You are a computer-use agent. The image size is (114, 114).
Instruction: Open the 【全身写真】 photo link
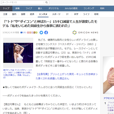pyautogui.click(x=67, y=76)
